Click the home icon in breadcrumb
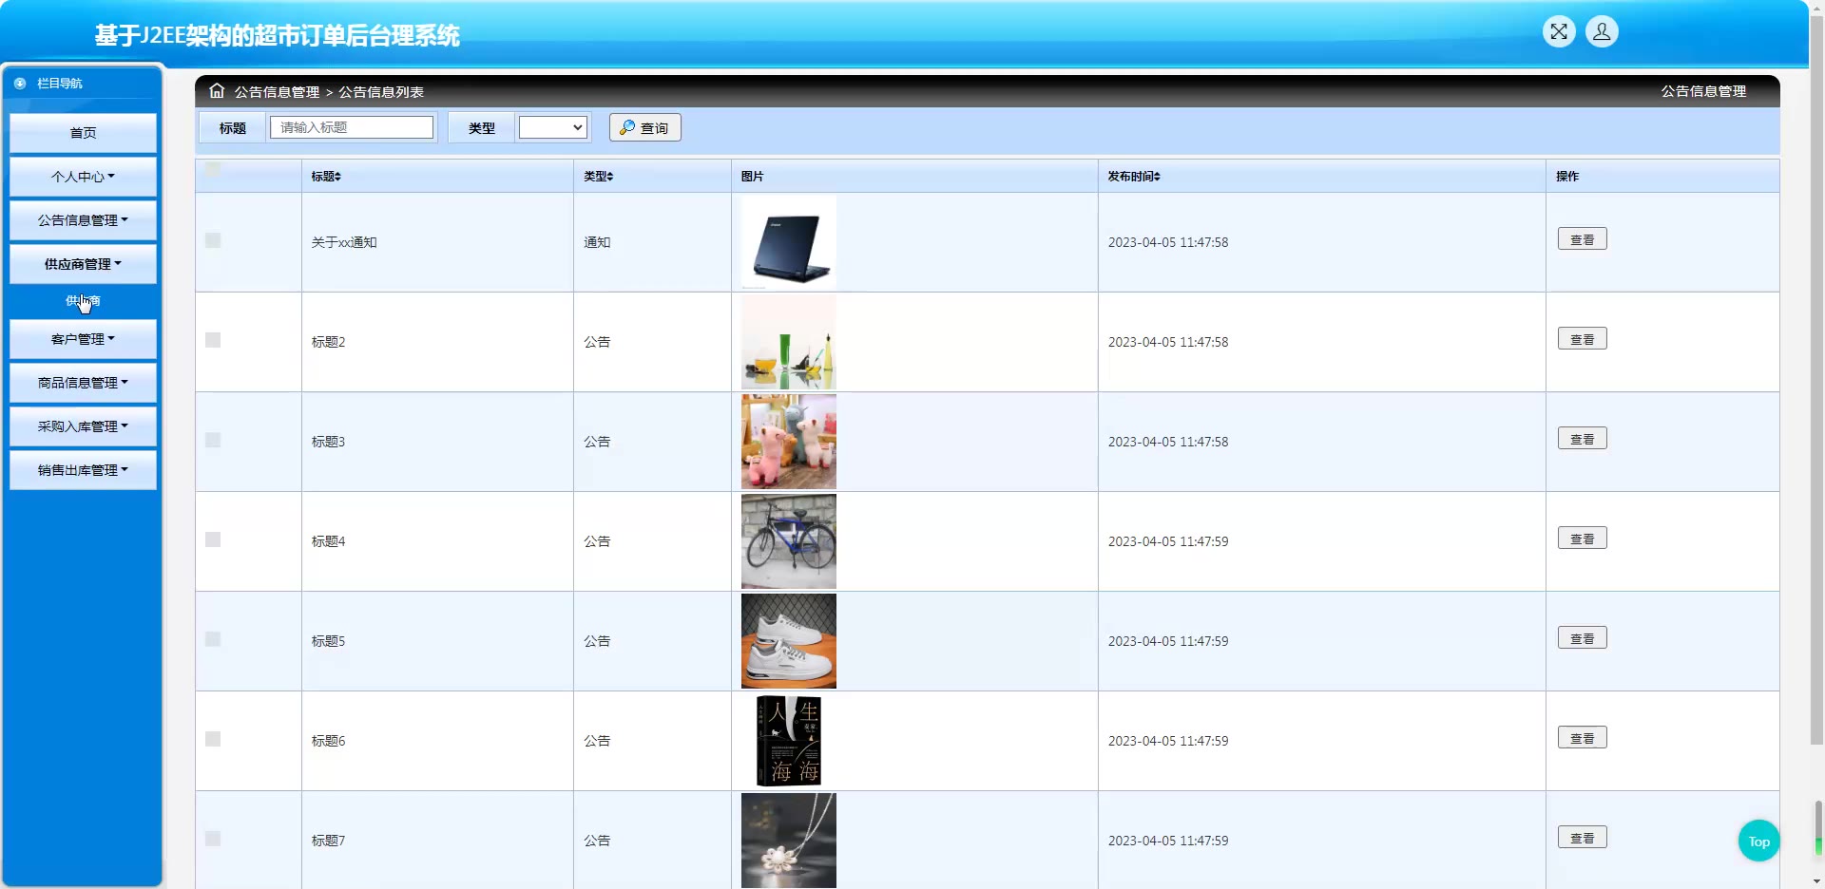The width and height of the screenshot is (1825, 889). pos(217,91)
